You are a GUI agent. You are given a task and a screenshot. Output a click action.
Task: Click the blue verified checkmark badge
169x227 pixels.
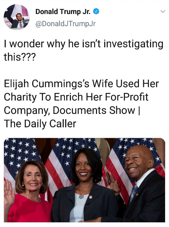tap(96, 11)
